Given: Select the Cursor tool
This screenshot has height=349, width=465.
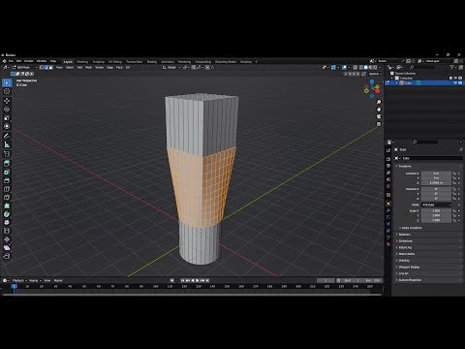Looking at the screenshot, I should coord(7,91).
